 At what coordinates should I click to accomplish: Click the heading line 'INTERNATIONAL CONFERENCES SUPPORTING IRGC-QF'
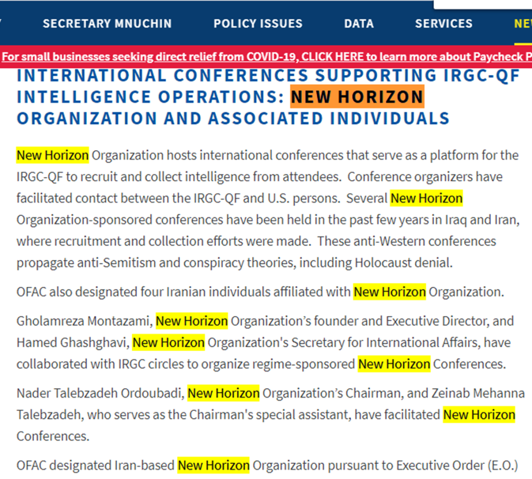click(x=269, y=75)
